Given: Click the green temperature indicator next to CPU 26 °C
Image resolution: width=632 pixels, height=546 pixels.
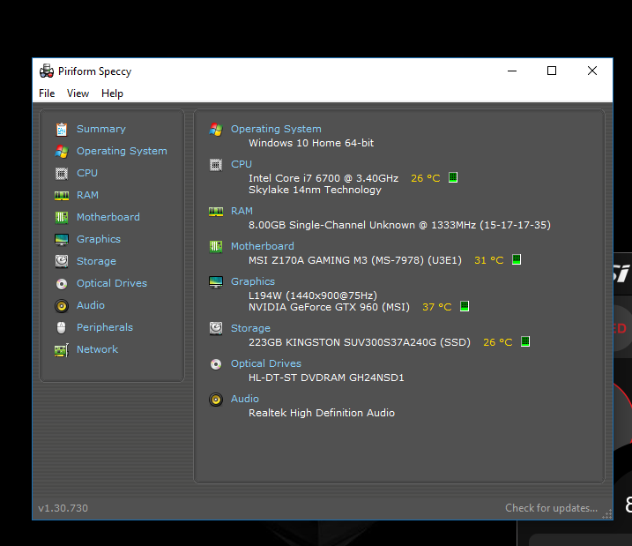Looking at the screenshot, I should click(x=453, y=177).
